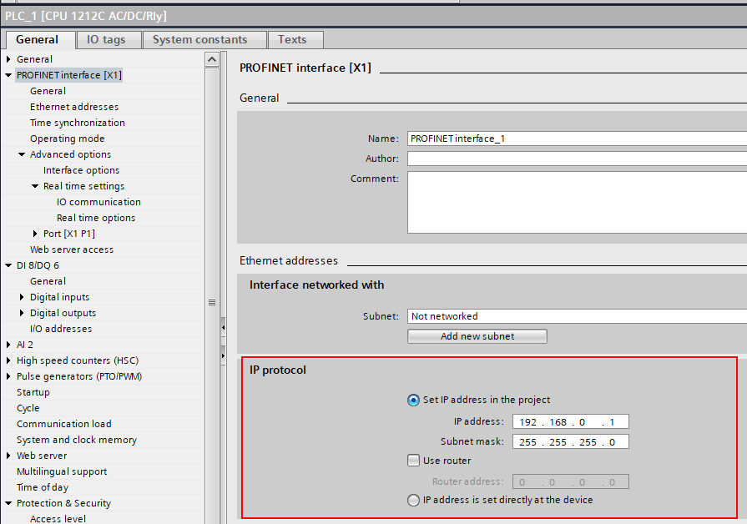Screen dimensions: 747x524
Task: Select IP address set directly at device
Action: [413, 500]
